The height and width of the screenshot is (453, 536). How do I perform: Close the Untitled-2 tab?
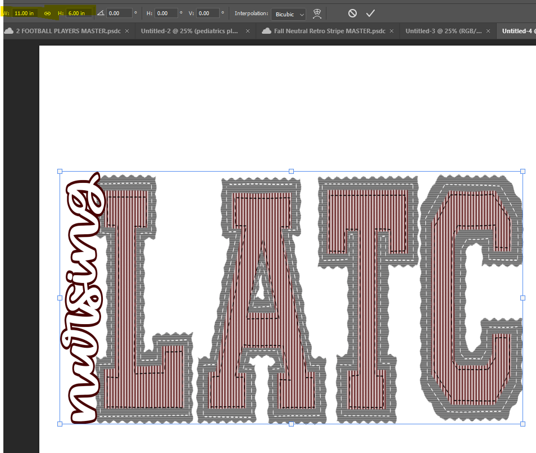(248, 31)
